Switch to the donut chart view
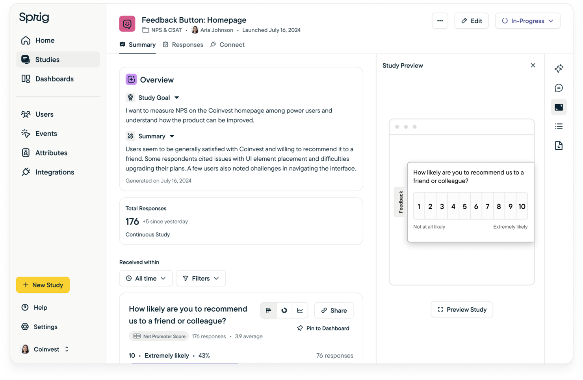The height and width of the screenshot is (380, 583). (x=284, y=310)
